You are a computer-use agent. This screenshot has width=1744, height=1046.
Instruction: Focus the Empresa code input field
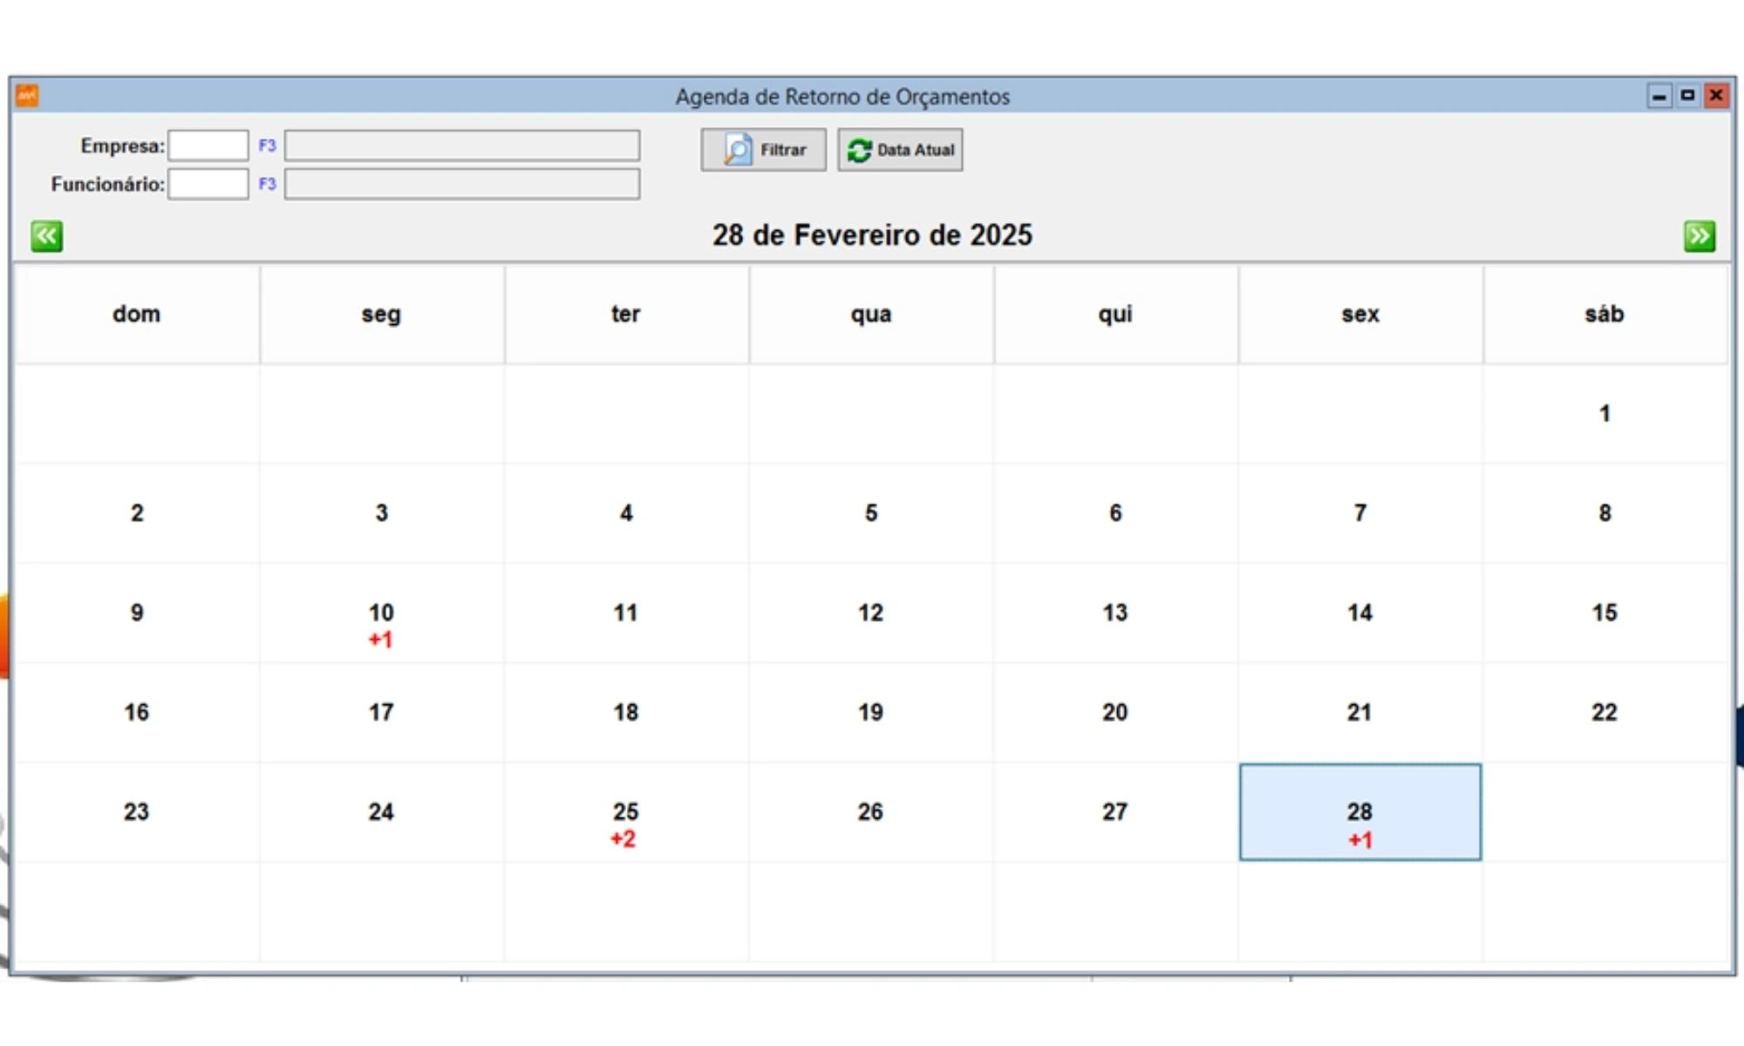208,146
